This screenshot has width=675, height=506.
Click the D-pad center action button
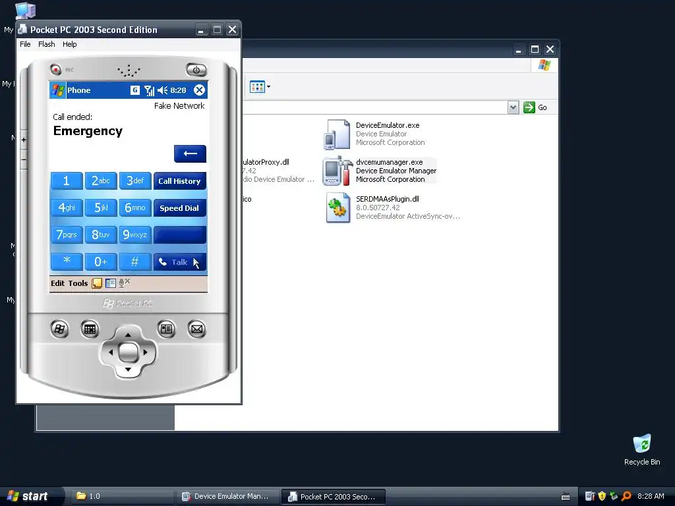click(x=128, y=352)
